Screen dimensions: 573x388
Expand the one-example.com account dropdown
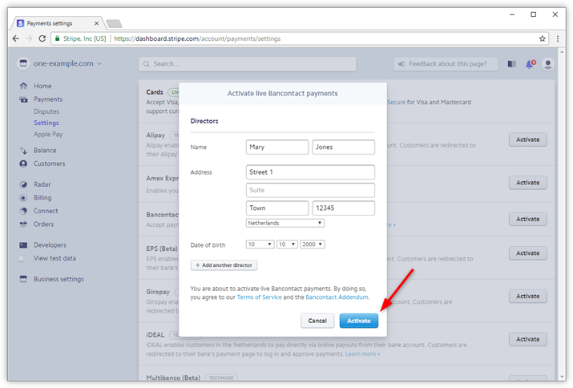pos(99,64)
